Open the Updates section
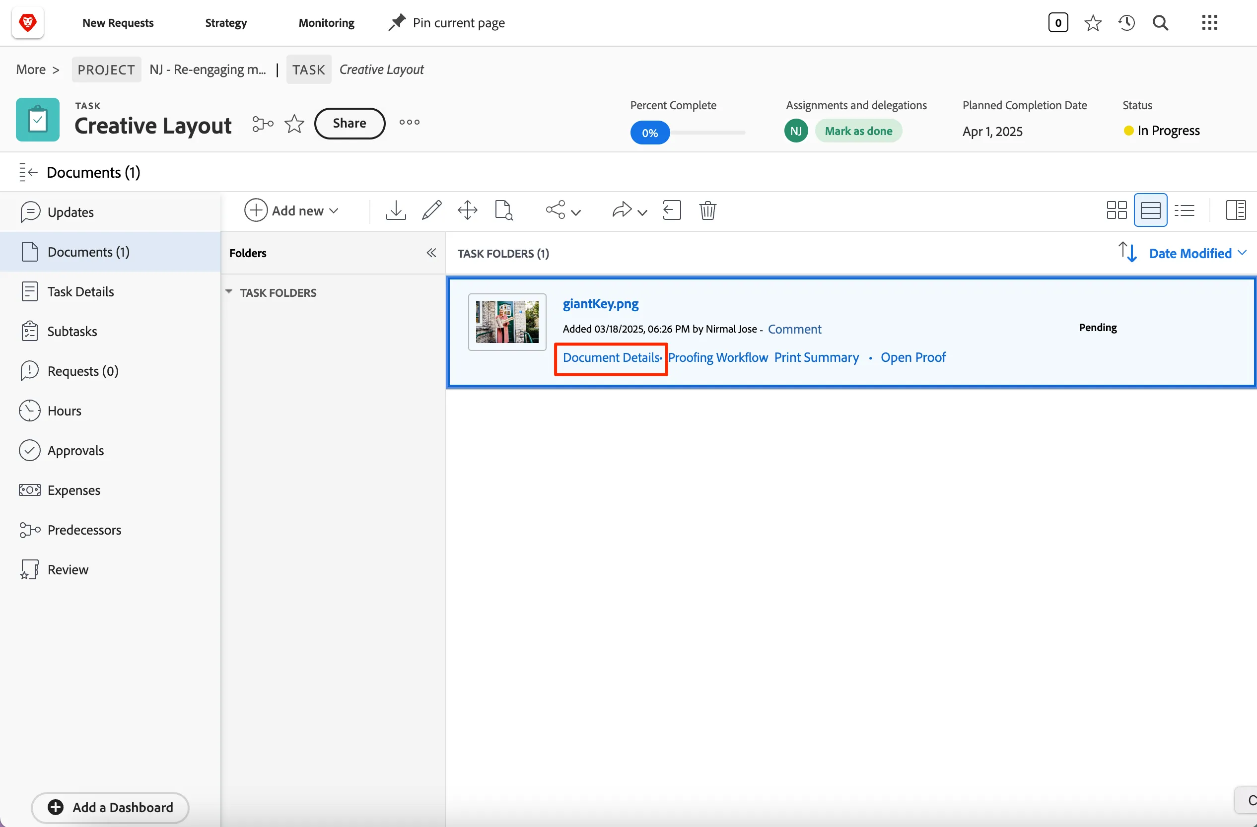 pos(110,212)
